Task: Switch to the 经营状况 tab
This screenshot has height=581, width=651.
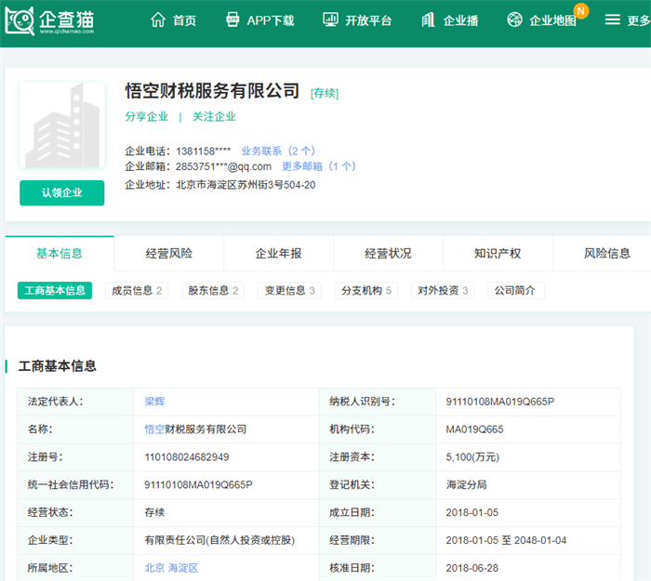Action: [388, 253]
